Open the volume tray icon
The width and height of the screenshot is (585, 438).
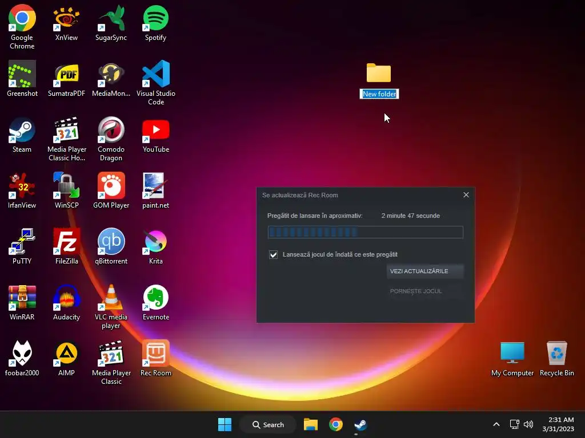click(528, 424)
